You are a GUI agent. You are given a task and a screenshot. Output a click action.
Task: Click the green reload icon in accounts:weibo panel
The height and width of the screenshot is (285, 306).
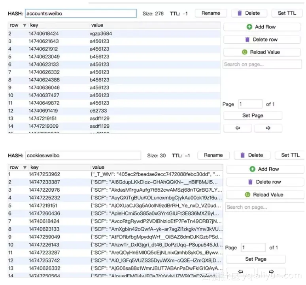click(245, 52)
